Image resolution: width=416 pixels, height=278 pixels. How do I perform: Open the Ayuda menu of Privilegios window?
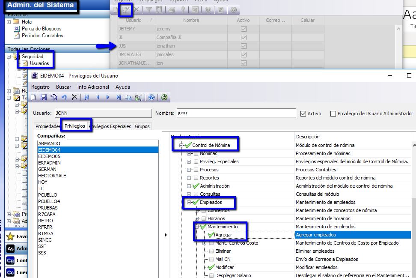[123, 87]
